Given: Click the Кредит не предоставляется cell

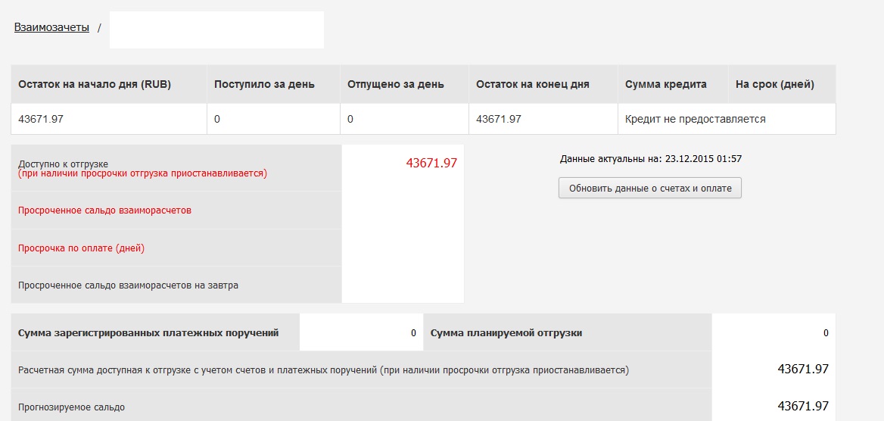Looking at the screenshot, I should [x=695, y=119].
